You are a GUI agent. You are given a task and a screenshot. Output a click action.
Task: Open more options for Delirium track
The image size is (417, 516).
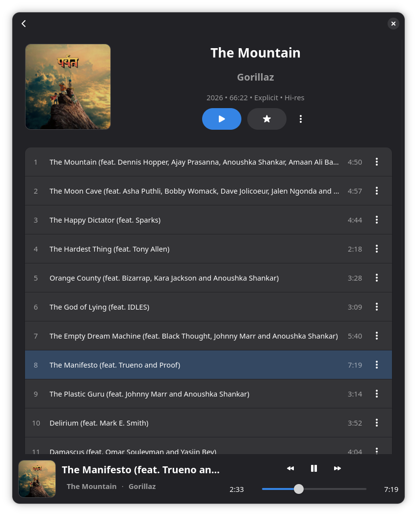[x=377, y=423]
